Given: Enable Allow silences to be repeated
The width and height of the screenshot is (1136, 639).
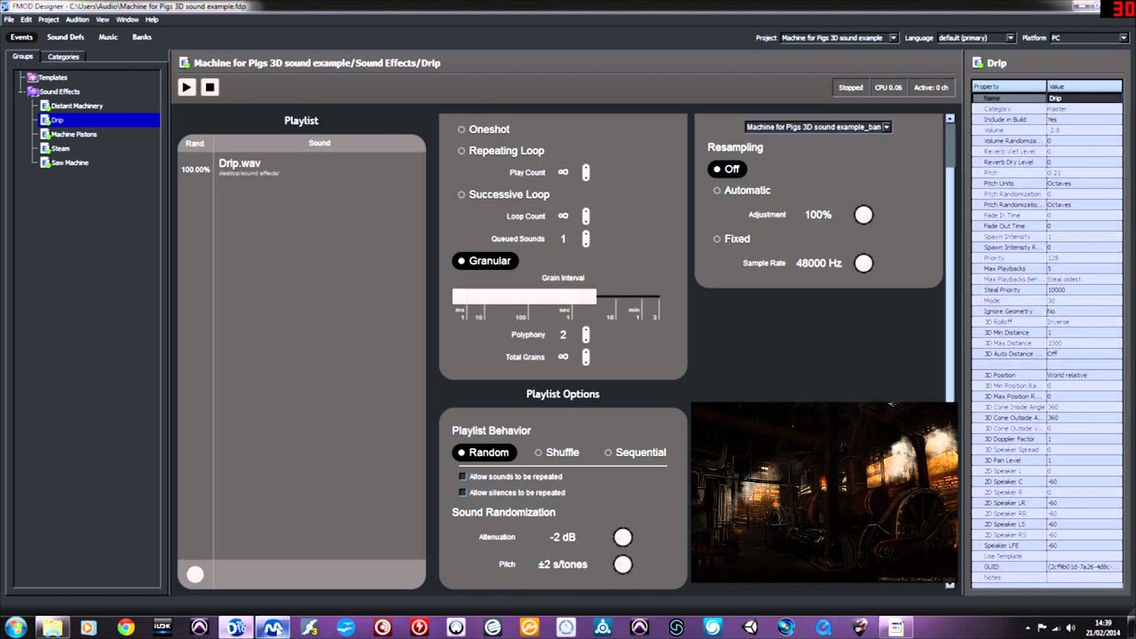Looking at the screenshot, I should pyautogui.click(x=462, y=493).
